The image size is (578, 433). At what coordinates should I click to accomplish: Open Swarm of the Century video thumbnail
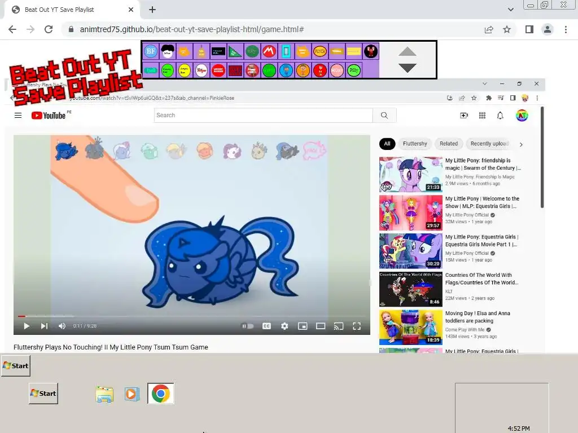[411, 175]
